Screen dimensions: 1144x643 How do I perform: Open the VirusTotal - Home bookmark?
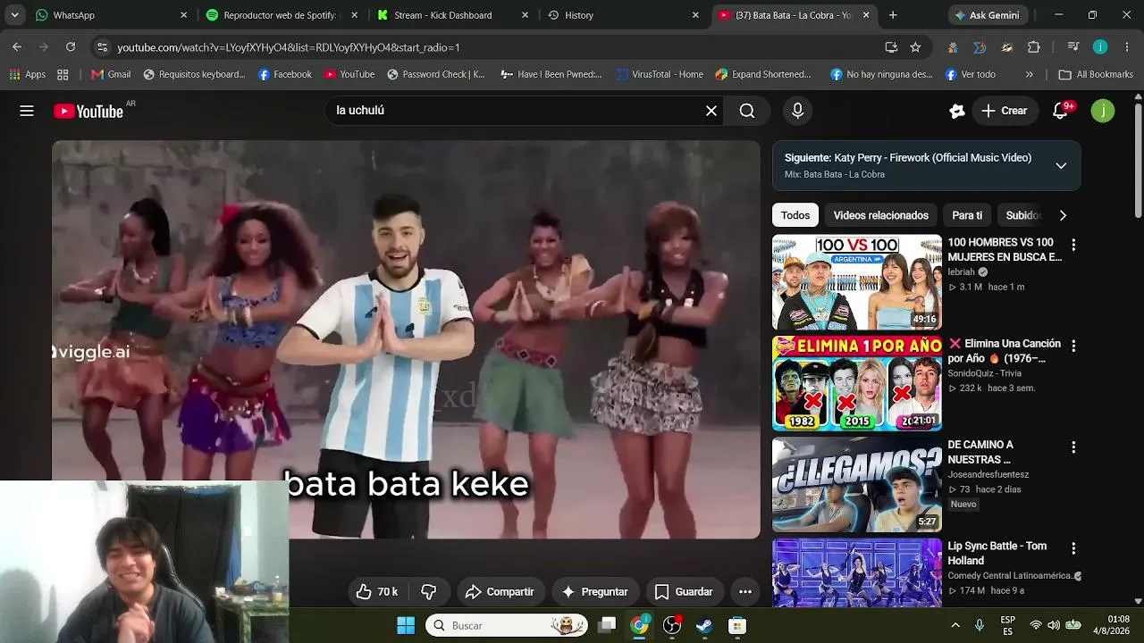pos(660,74)
